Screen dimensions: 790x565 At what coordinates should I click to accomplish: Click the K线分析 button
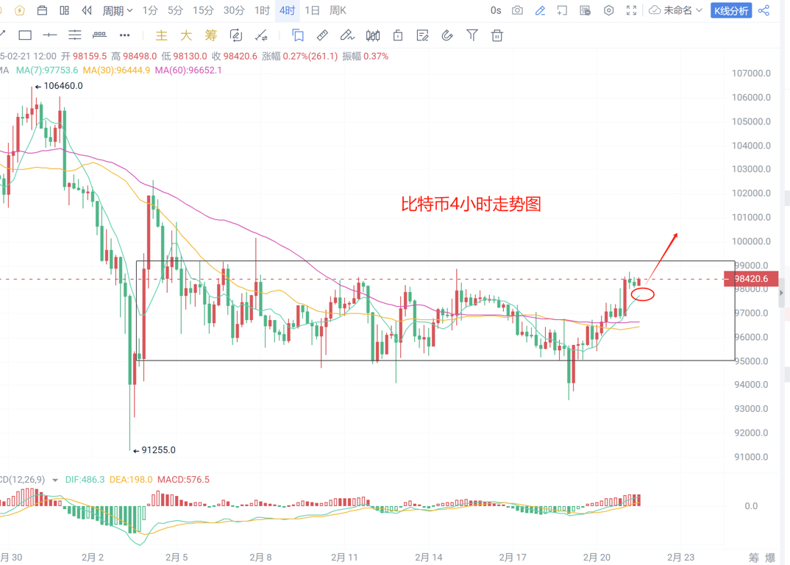731,10
